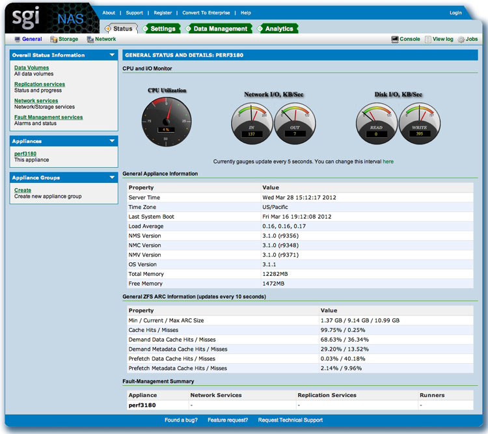Click the diamond icon on Data Management tab

tap(188, 29)
